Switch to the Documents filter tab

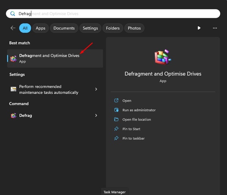pyautogui.click(x=64, y=28)
